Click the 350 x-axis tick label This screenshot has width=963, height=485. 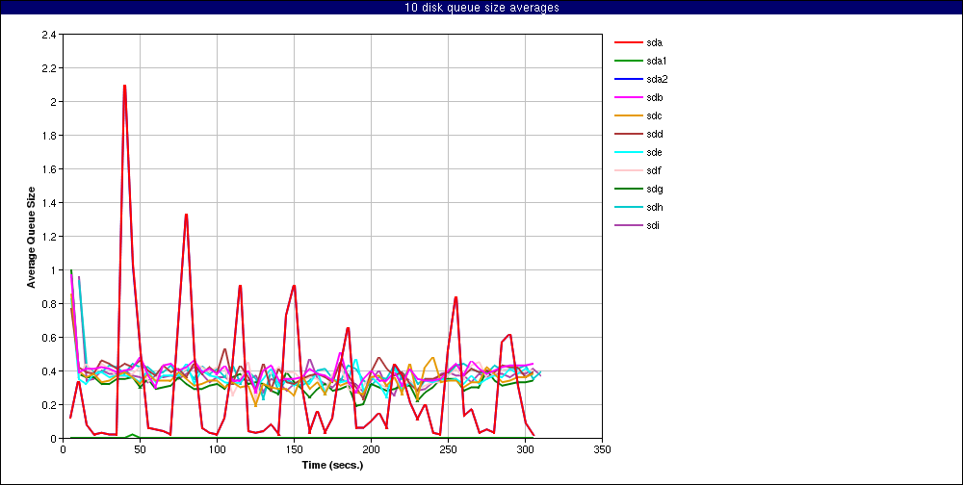[603, 449]
